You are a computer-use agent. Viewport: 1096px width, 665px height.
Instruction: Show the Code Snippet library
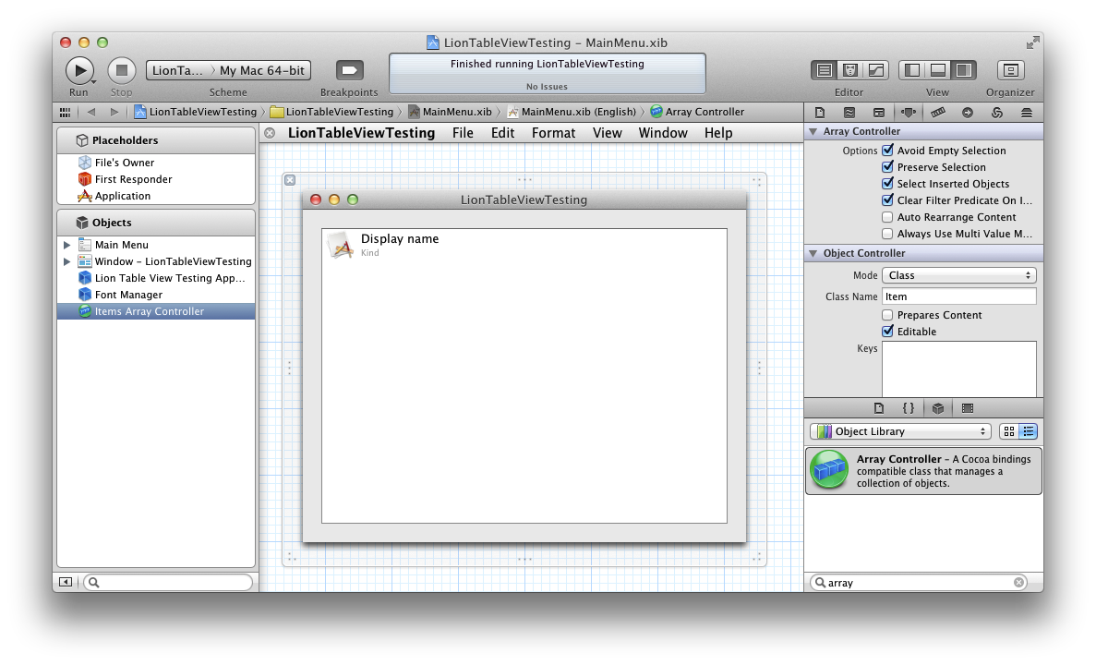pos(908,408)
